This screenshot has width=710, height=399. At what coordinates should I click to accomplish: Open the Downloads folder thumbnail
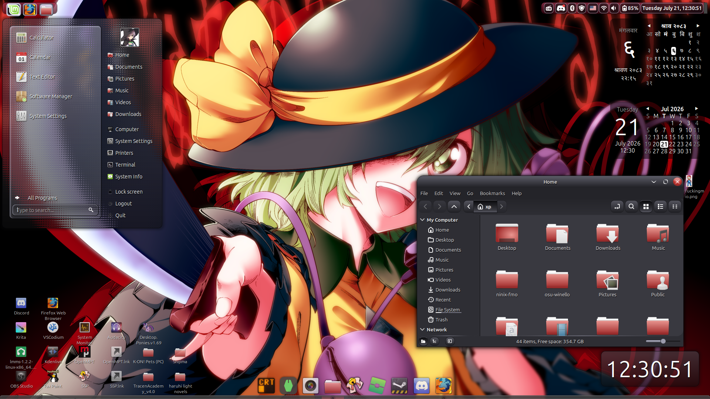[x=608, y=237]
